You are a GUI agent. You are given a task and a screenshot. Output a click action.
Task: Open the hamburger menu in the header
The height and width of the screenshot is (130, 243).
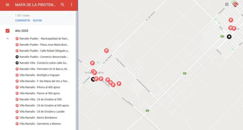[x=7, y=5]
